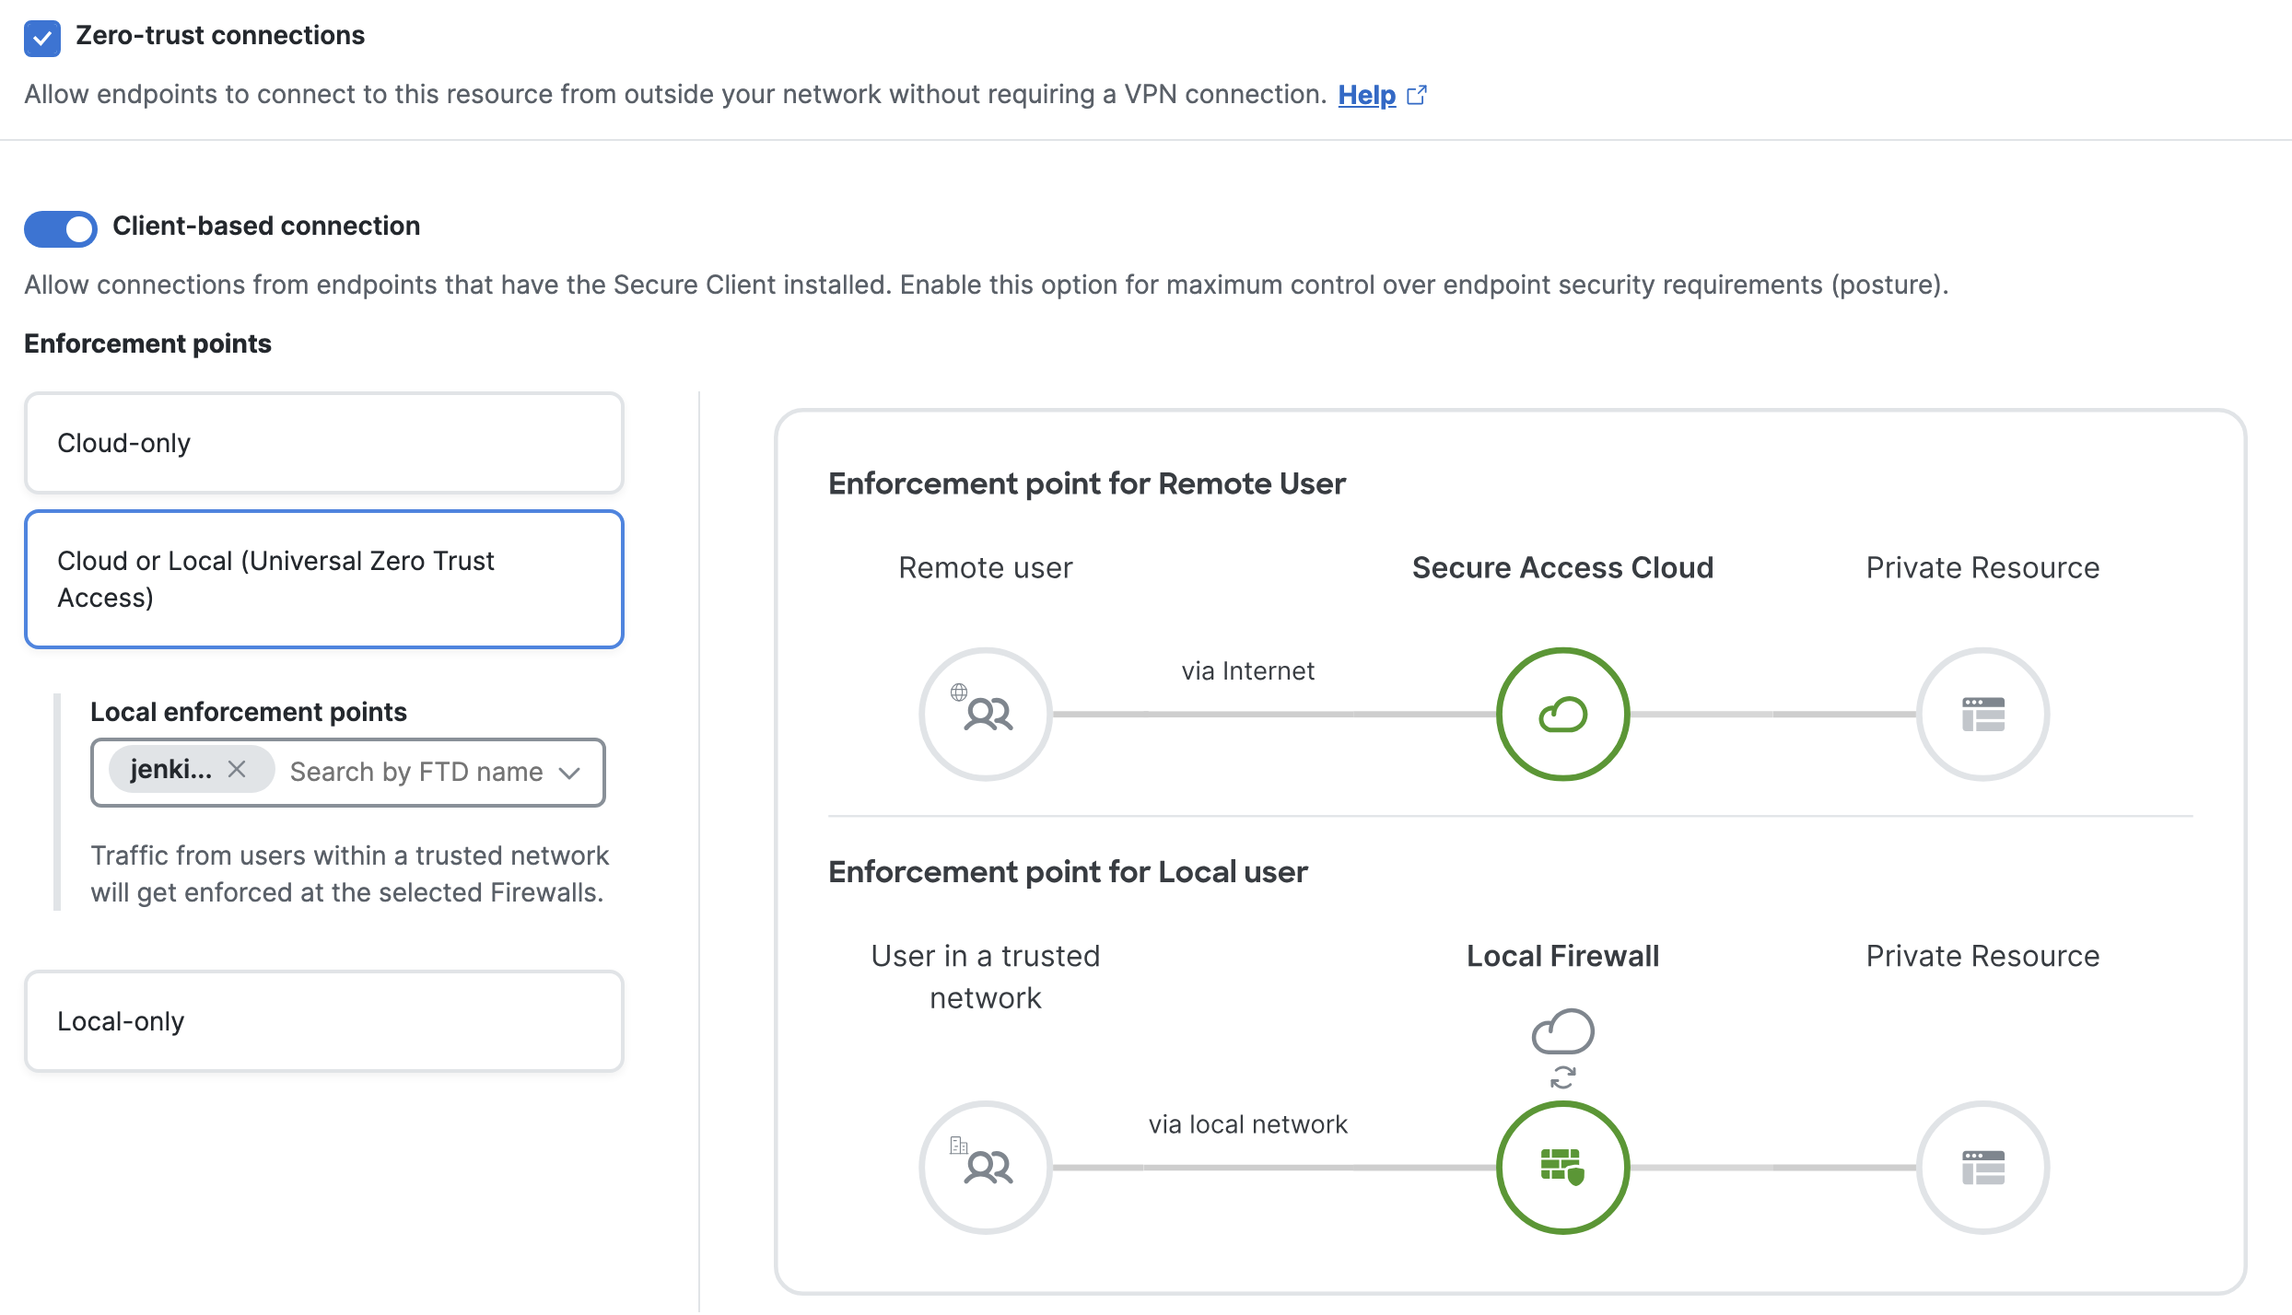This screenshot has width=2292, height=1315.
Task: Open the Help link
Action: (1366, 95)
